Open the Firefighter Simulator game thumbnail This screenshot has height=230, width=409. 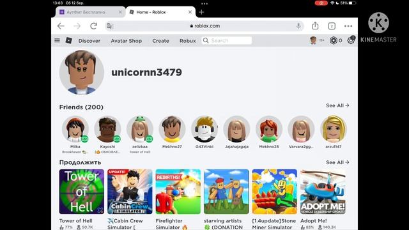[178, 192]
